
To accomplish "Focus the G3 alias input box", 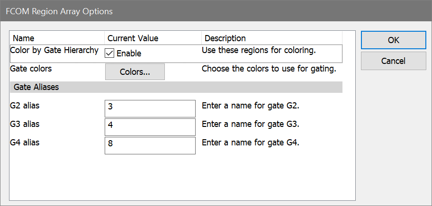I will 150,127.
